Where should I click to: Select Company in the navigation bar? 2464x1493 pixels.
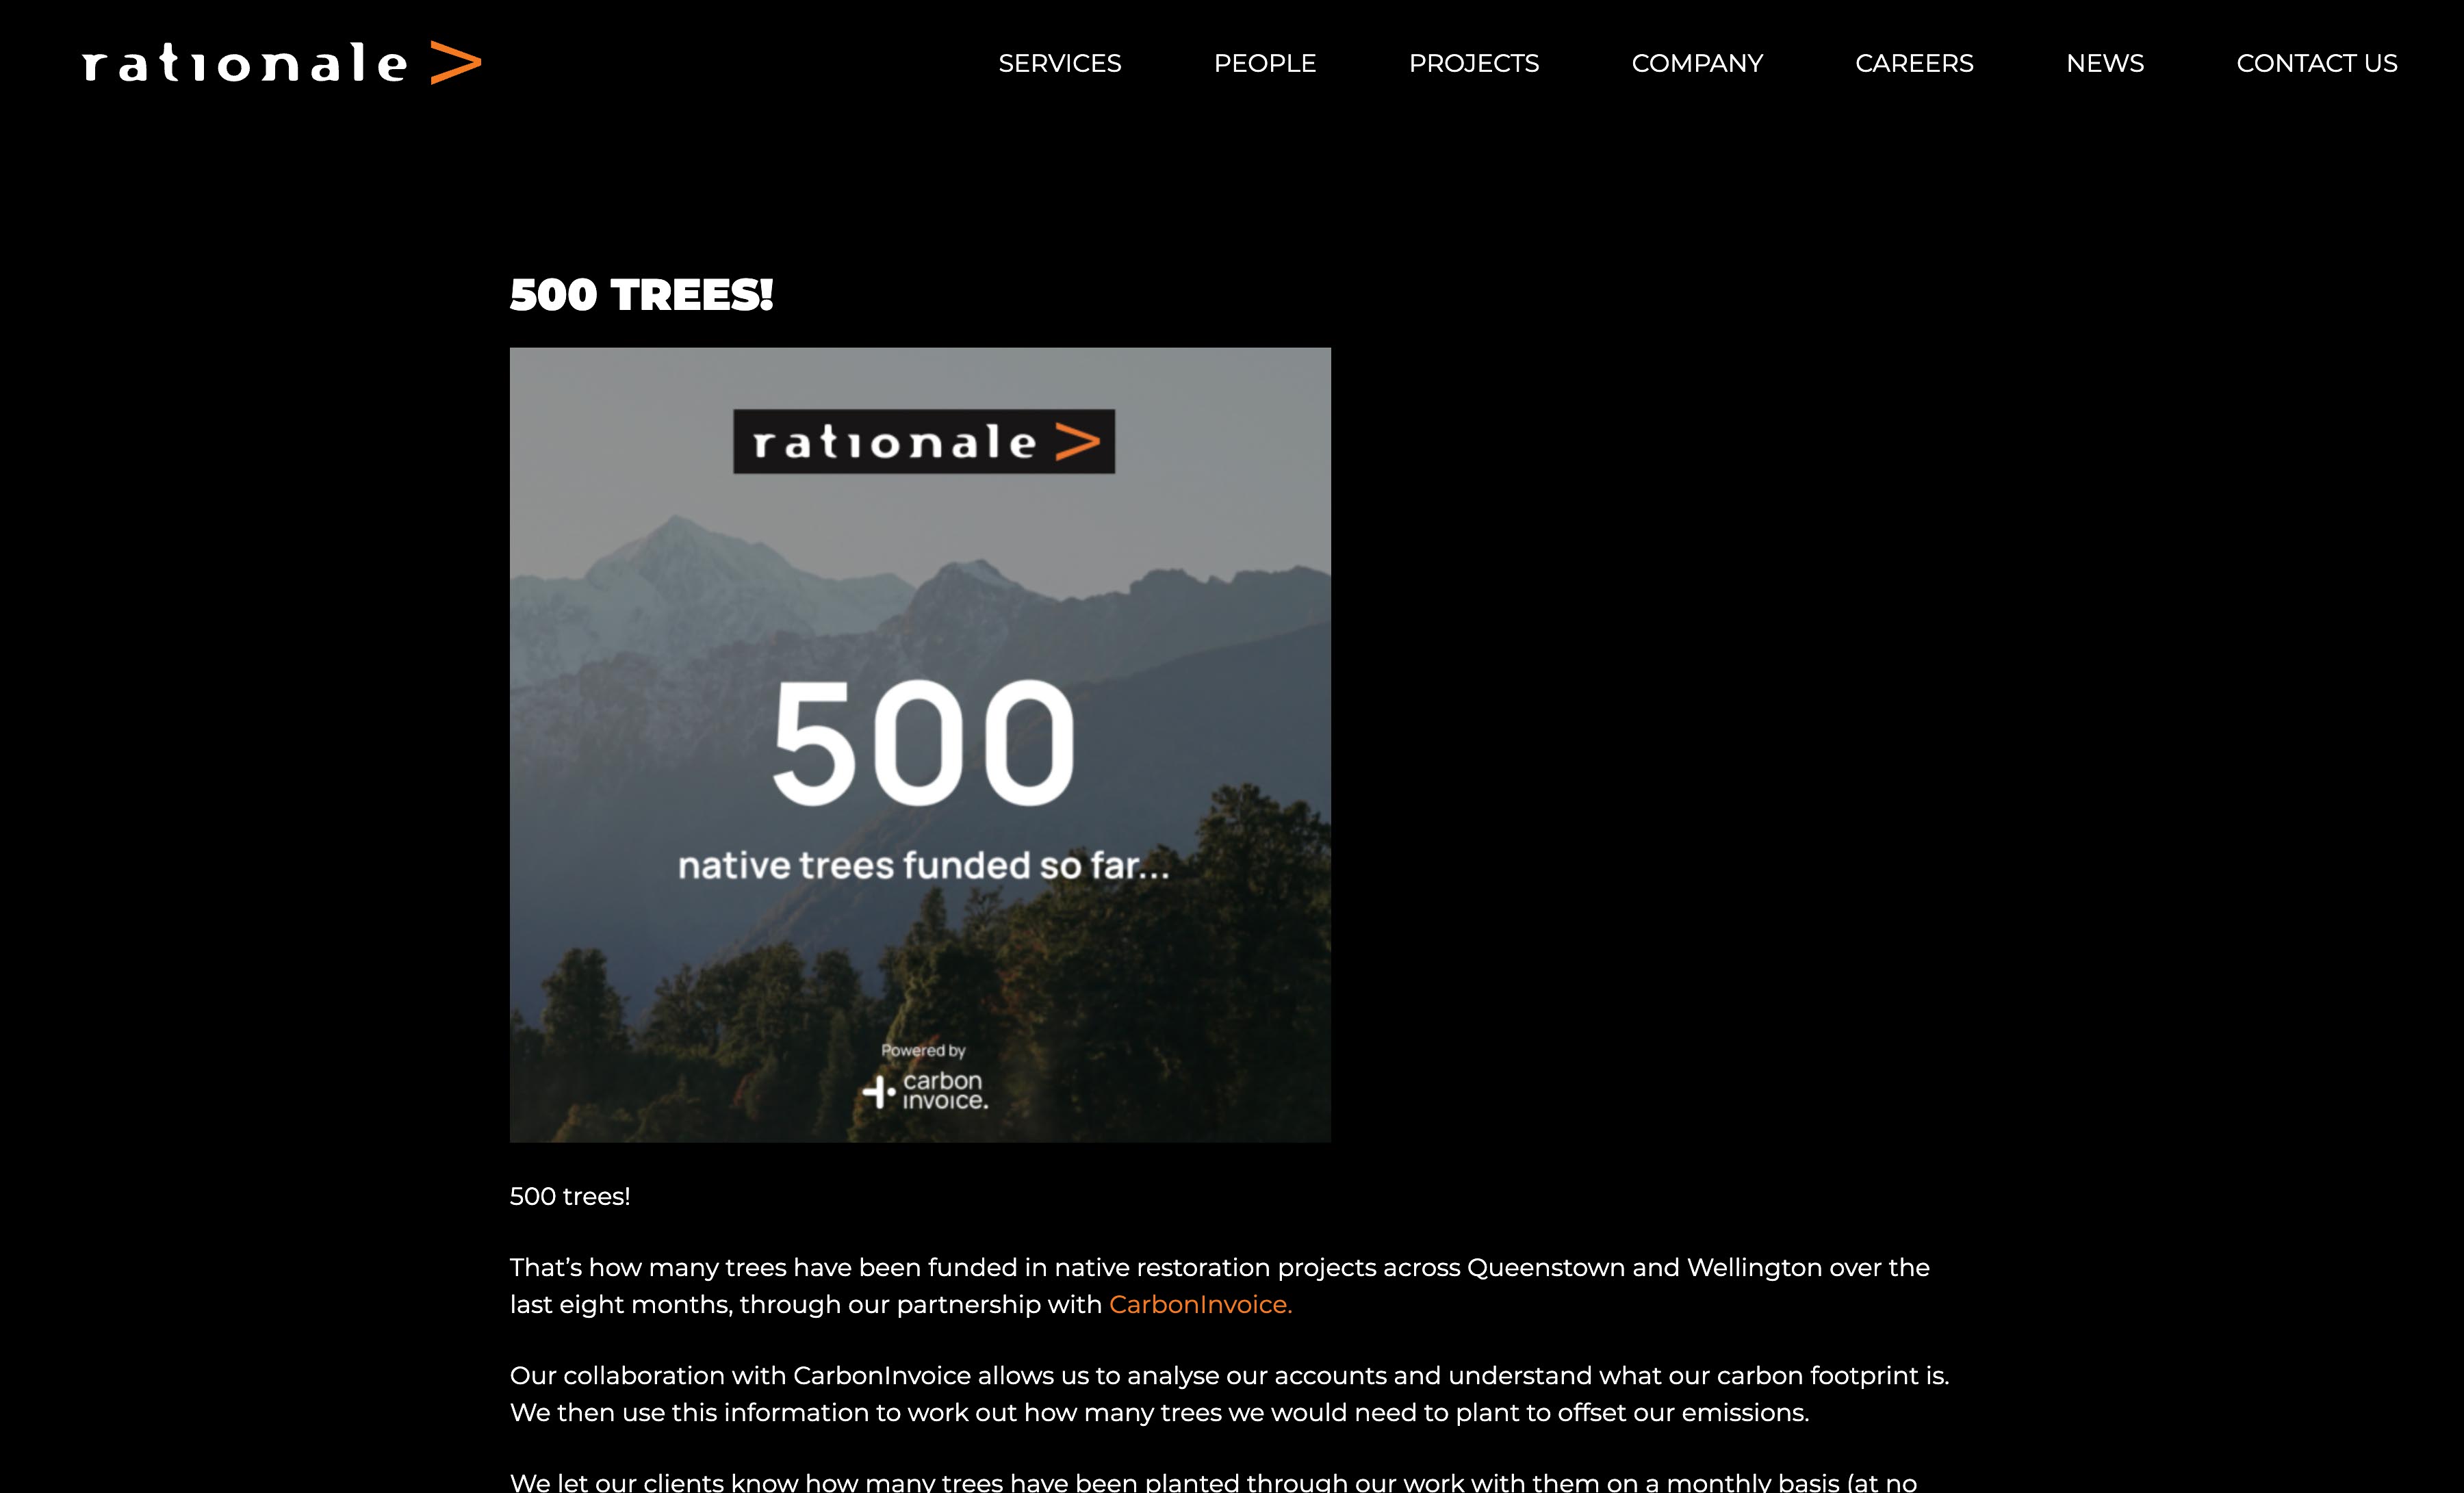(1697, 63)
